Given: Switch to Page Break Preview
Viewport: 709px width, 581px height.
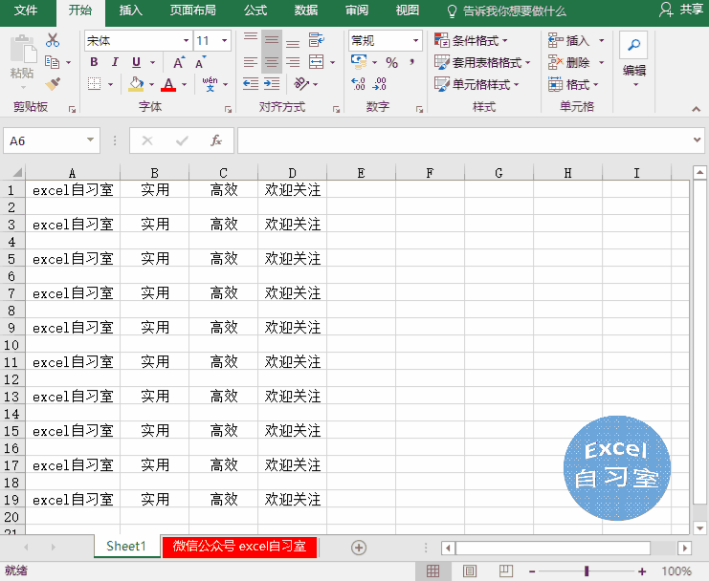Looking at the screenshot, I should pos(505,571).
